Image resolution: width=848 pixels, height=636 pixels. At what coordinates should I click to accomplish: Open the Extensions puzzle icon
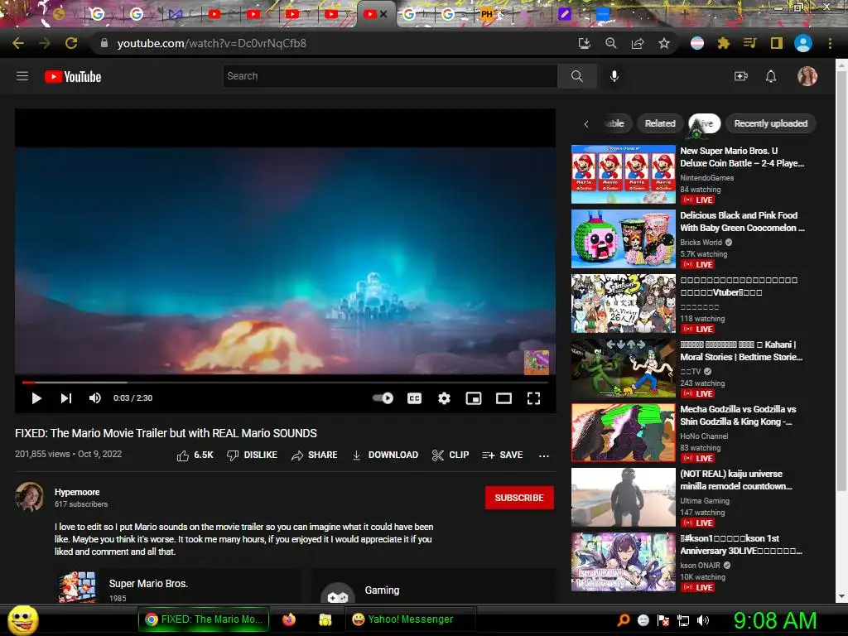click(x=724, y=43)
